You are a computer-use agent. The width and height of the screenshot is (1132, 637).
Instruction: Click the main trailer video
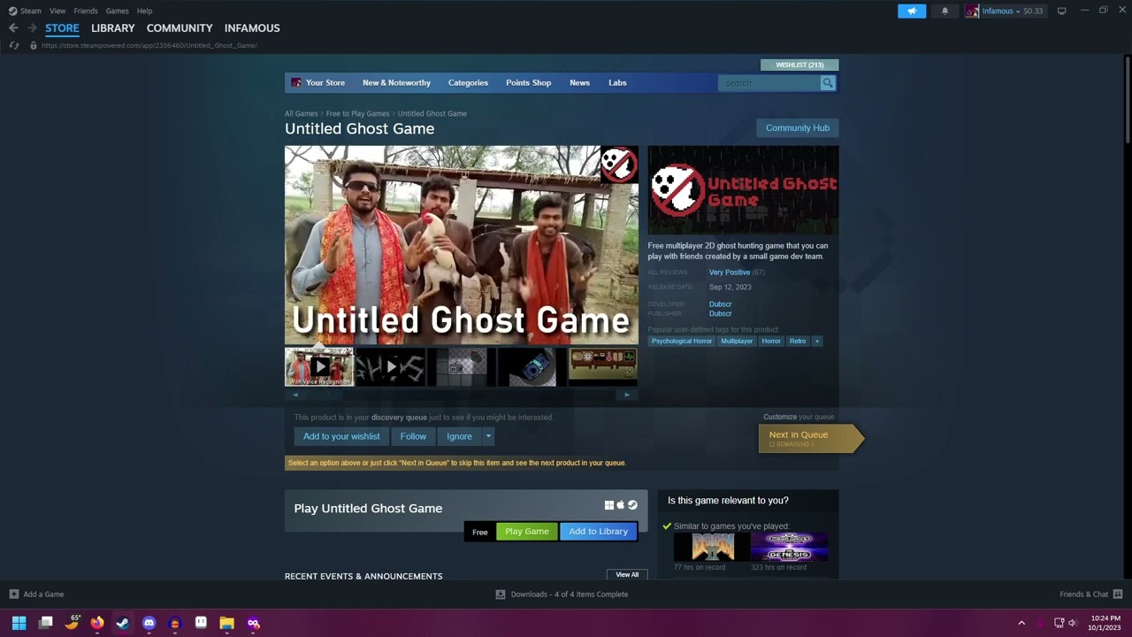[x=461, y=245]
